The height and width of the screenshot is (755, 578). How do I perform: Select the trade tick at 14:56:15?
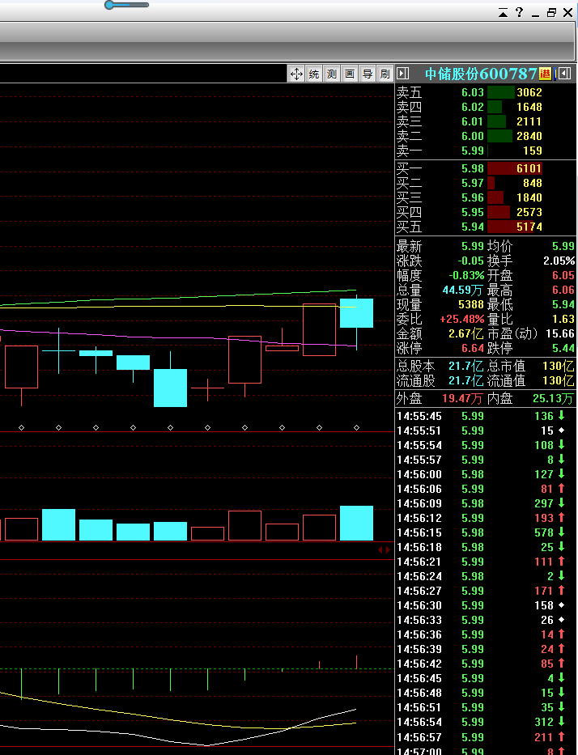click(486, 532)
